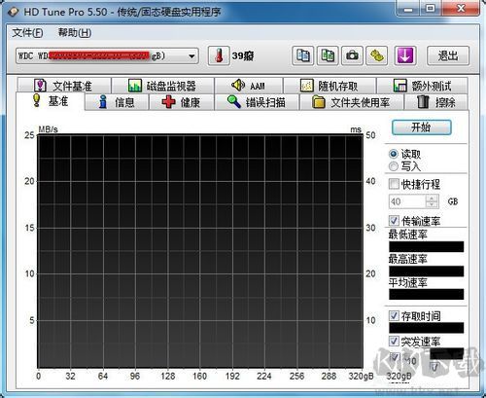Image resolution: width=486 pixels, height=398 pixels.
Task: Toggle the 突发速率 checkbox
Action: click(394, 341)
